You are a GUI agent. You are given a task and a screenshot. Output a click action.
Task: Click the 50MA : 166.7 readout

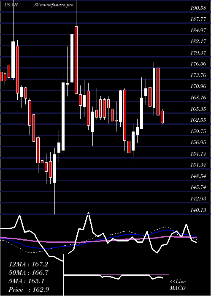tap(29, 273)
